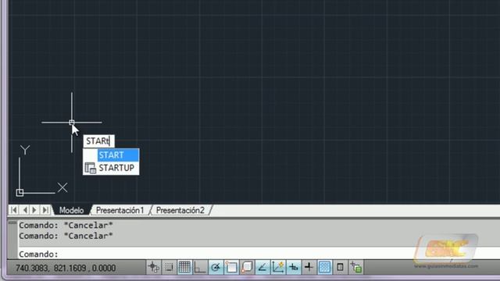Click next layout tab arrow

click(x=34, y=210)
